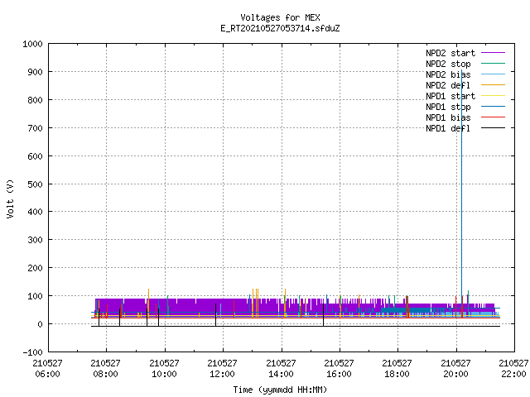Viewport: 530px width, 397px height.
Task: Click the chart title 'Voltages for MEX'
Action: (280, 17)
